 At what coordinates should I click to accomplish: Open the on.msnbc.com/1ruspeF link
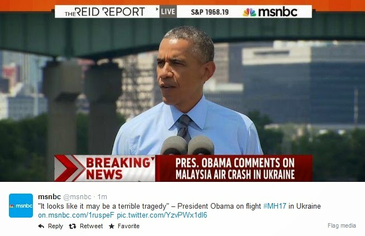[x=76, y=215]
